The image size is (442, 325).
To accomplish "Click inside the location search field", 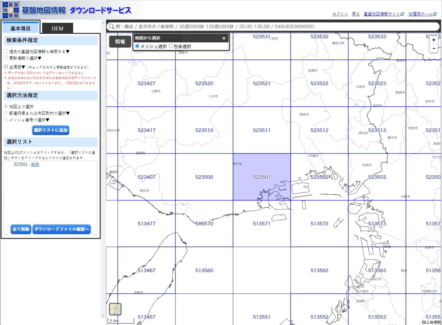I will click(x=242, y=27).
